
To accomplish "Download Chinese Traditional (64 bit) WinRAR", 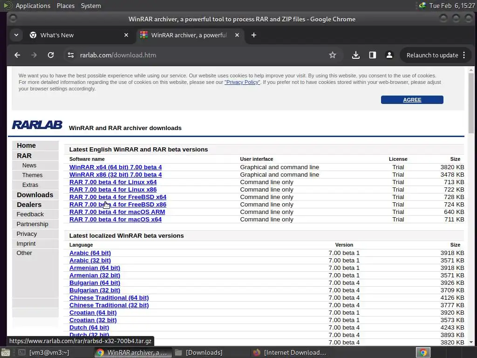I will pos(109,298).
